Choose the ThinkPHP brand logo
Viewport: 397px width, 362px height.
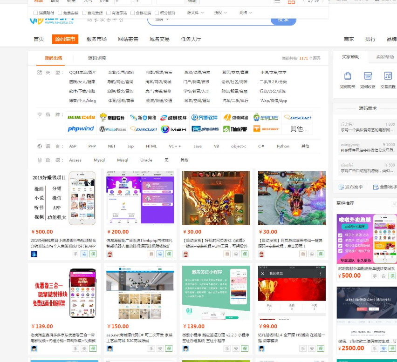click(x=235, y=129)
